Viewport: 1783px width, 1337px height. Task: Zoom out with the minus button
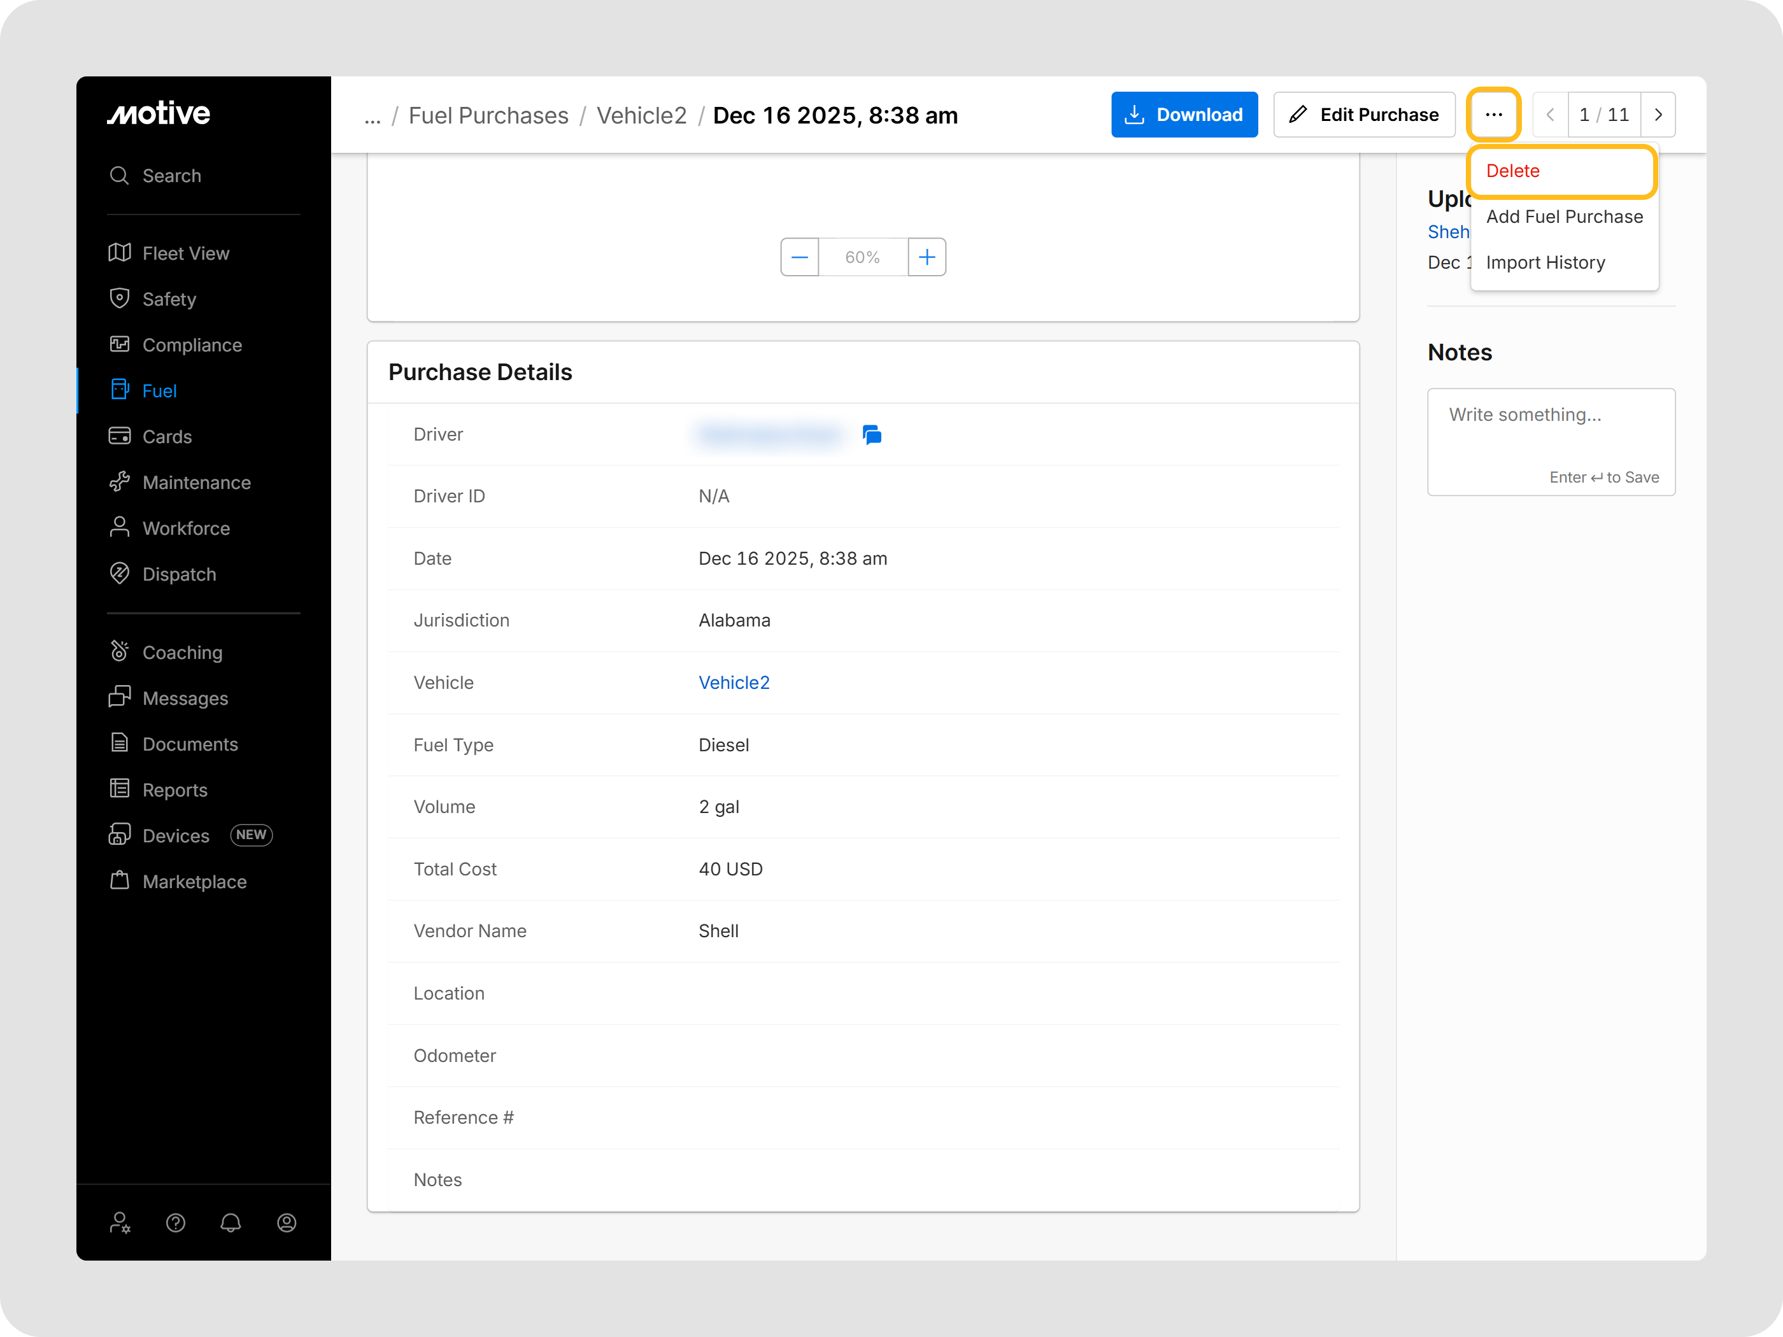[x=800, y=257]
